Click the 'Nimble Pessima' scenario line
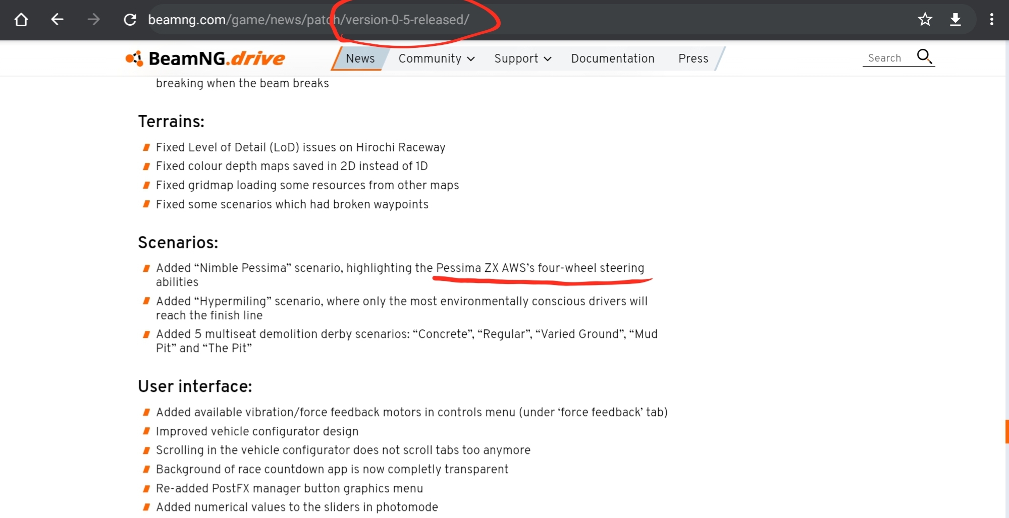1009x518 pixels. [400, 275]
